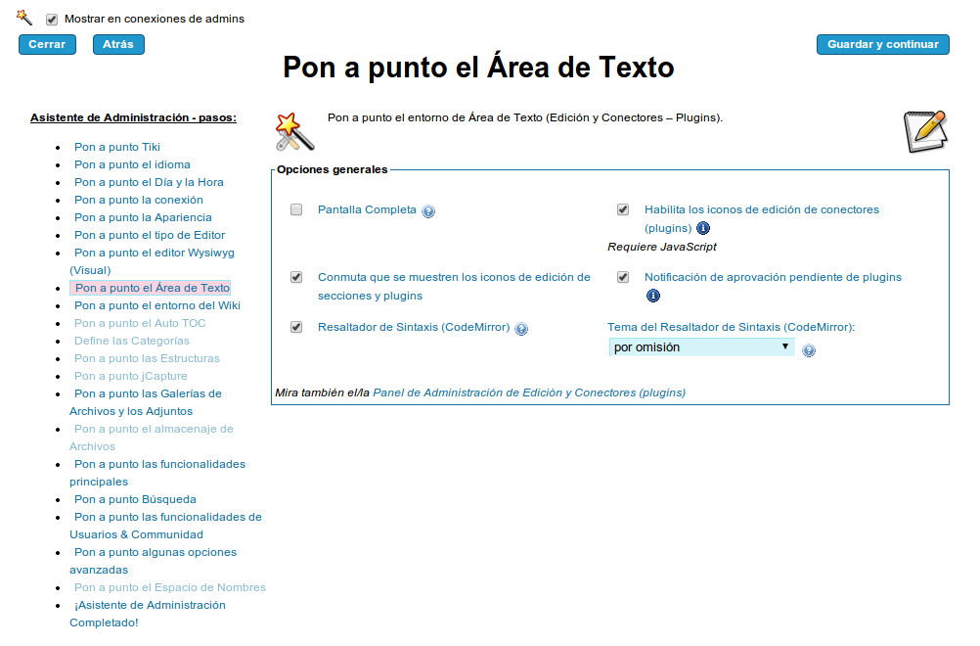Image resolution: width=980 pixels, height=646 pixels.
Task: Open the syntax highlighter theme dropdown
Action: [x=700, y=347]
